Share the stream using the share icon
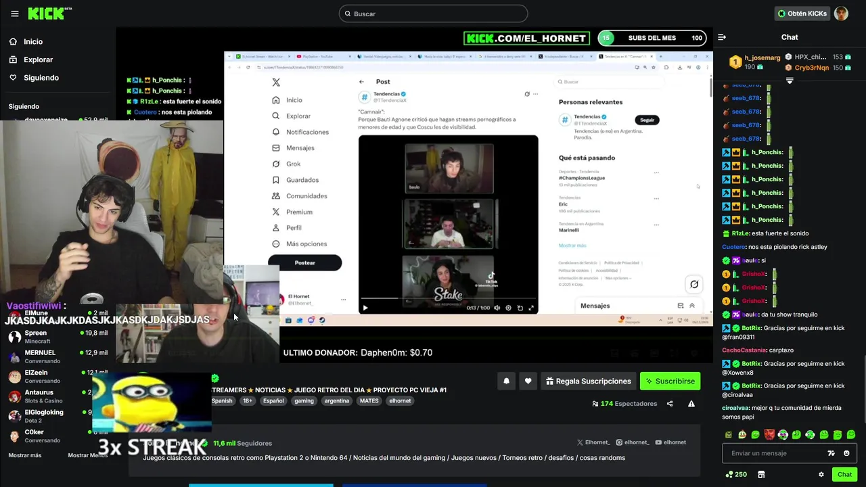Image resolution: width=866 pixels, height=487 pixels. click(x=670, y=404)
